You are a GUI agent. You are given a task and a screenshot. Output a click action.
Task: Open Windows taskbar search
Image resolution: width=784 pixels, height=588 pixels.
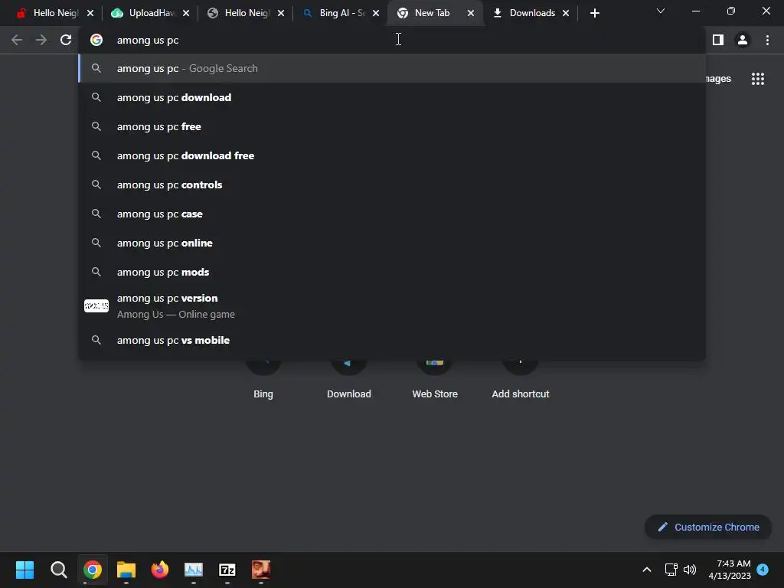click(x=58, y=570)
